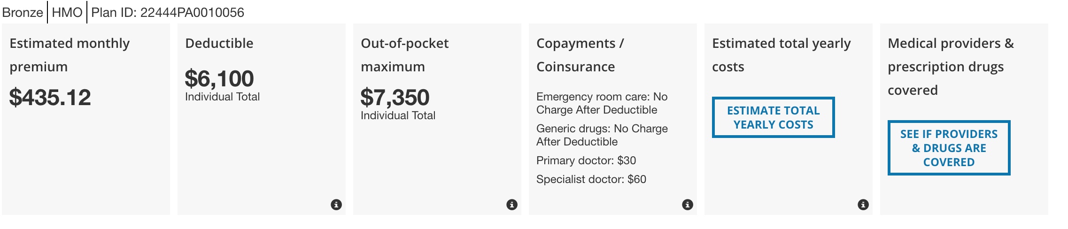Click the Specialist doctor: $60 copay line
Viewport: 1068px width, 229px height.
click(591, 179)
